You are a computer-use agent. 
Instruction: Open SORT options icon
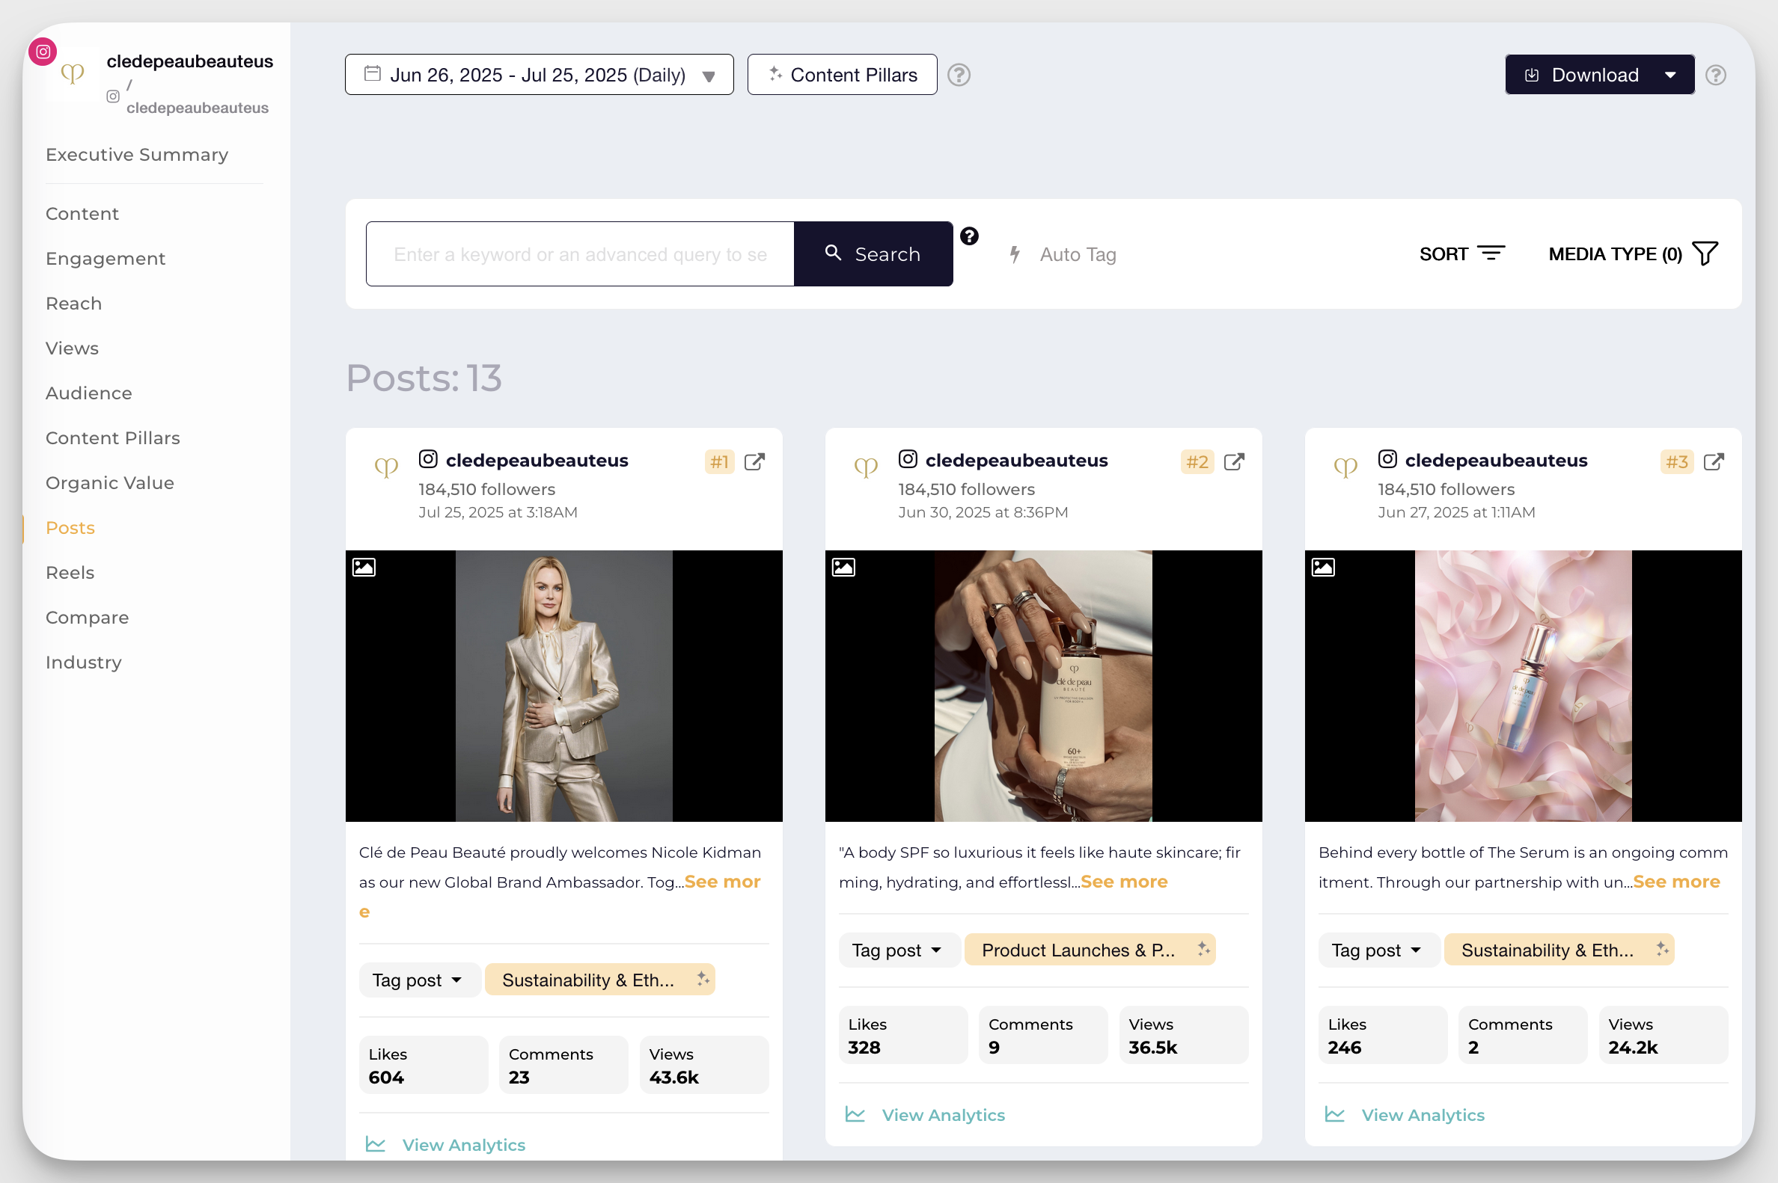click(x=1491, y=254)
